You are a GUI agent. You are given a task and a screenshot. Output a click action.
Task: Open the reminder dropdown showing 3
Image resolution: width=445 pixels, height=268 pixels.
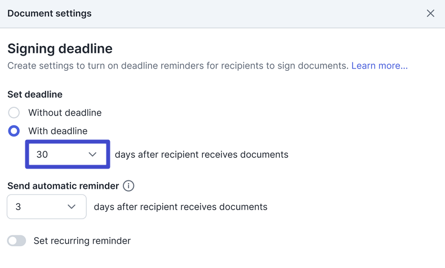pyautogui.click(x=46, y=207)
